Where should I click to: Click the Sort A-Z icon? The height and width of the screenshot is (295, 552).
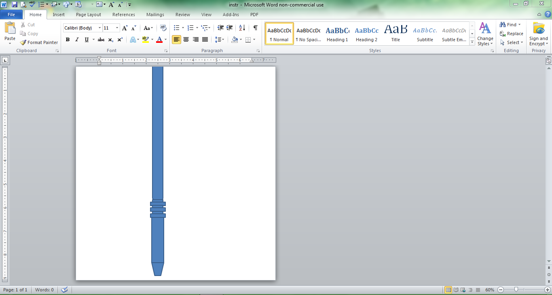[242, 28]
